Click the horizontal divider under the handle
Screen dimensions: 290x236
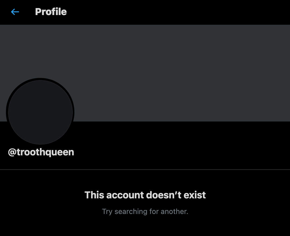click(145, 169)
